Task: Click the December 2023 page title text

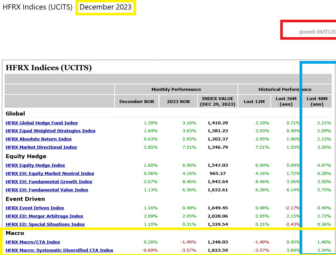Action: [105, 7]
